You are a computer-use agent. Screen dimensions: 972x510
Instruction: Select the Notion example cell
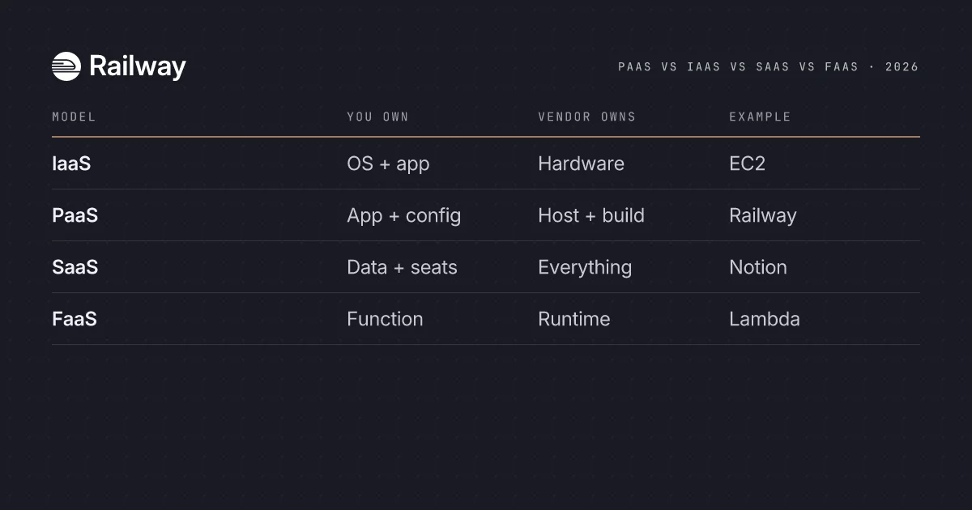coord(758,267)
